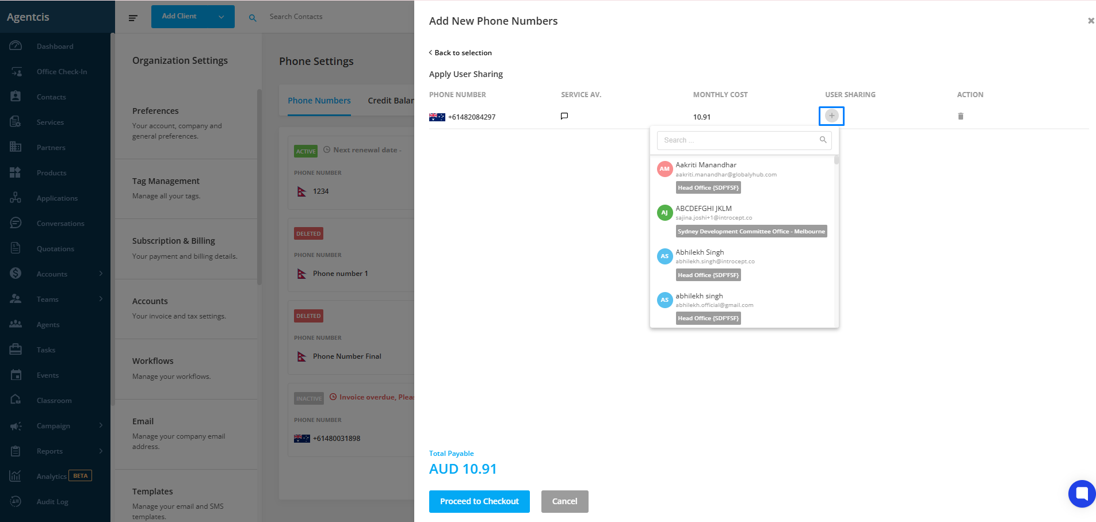The height and width of the screenshot is (522, 1096).
Task: Delete phone number +61482084297 trash icon
Action: (960, 116)
